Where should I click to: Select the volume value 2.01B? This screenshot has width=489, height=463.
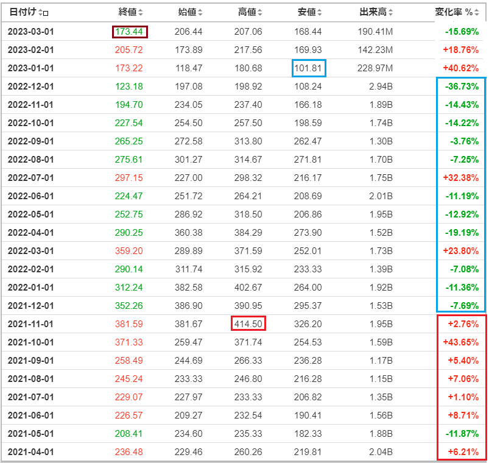tap(381, 196)
